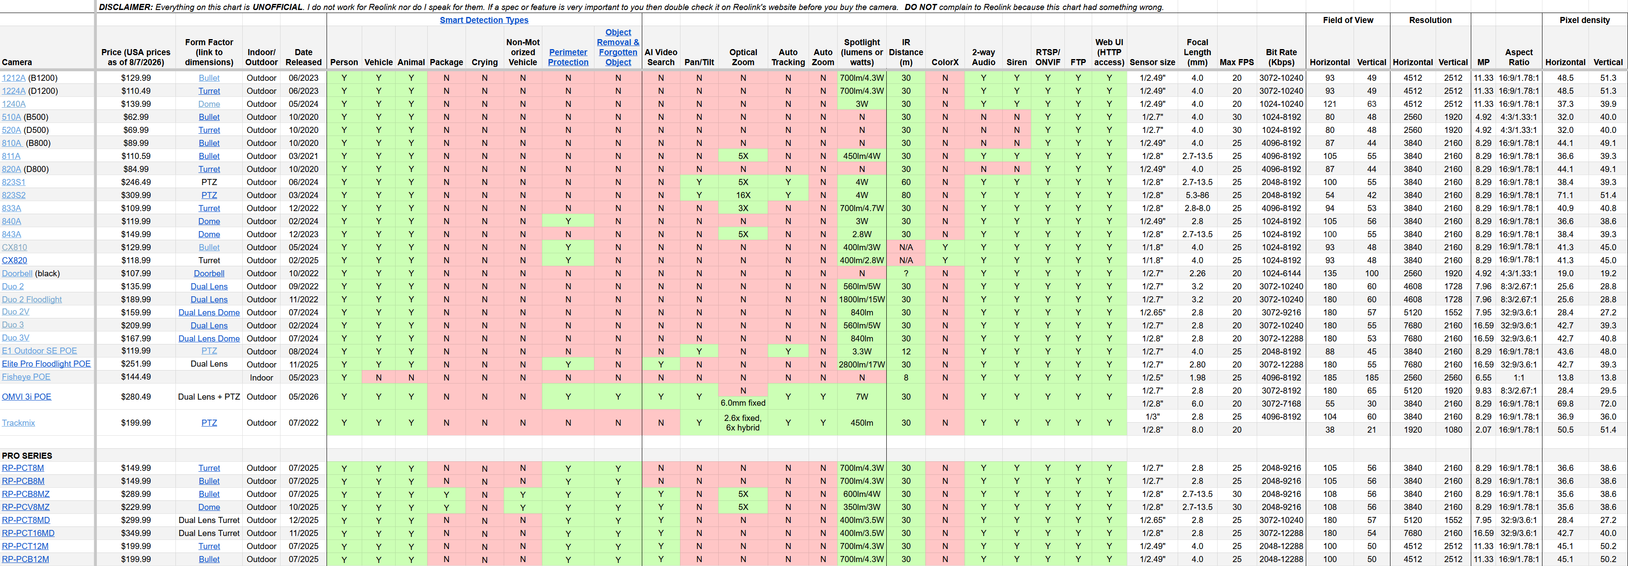The width and height of the screenshot is (1628, 566).
Task: Open the Duo 3V camera link
Action: click(x=16, y=338)
